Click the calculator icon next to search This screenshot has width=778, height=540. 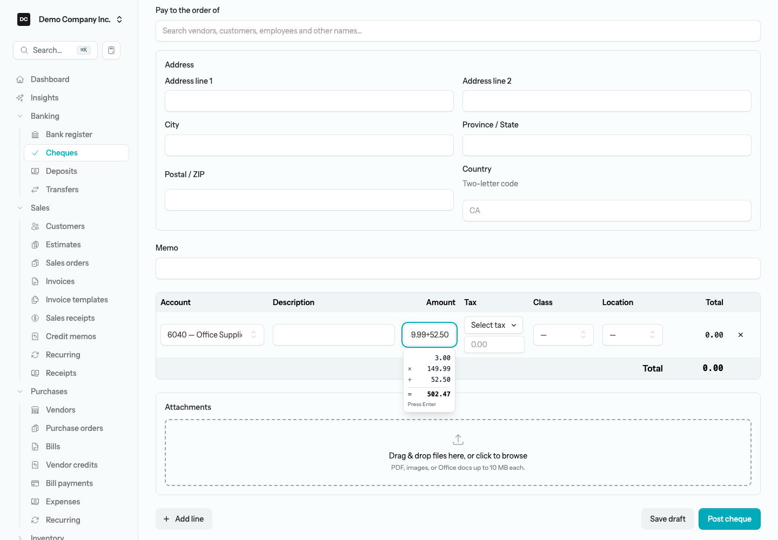tap(111, 50)
